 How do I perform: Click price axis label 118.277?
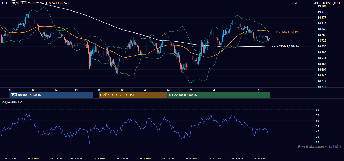tap(321, 81)
